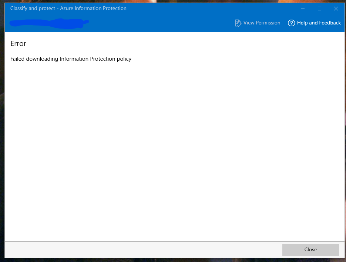Click the Help and Feedback question mark icon
346x262 pixels.
(x=291, y=23)
